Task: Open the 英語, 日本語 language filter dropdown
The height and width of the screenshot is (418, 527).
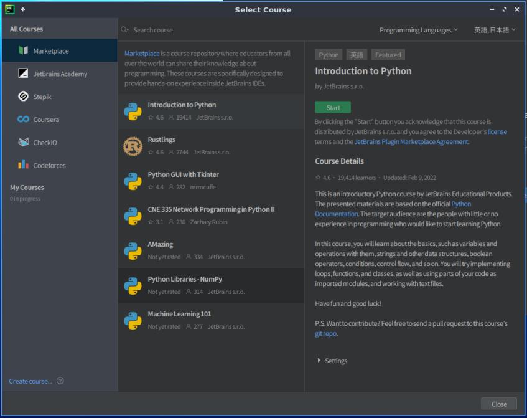Action: tap(495, 30)
